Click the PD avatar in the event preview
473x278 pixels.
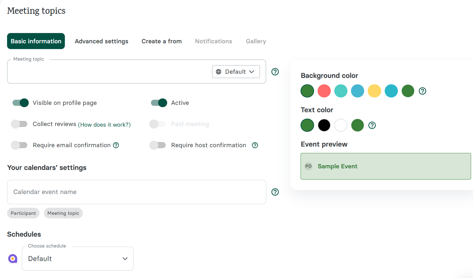308,166
